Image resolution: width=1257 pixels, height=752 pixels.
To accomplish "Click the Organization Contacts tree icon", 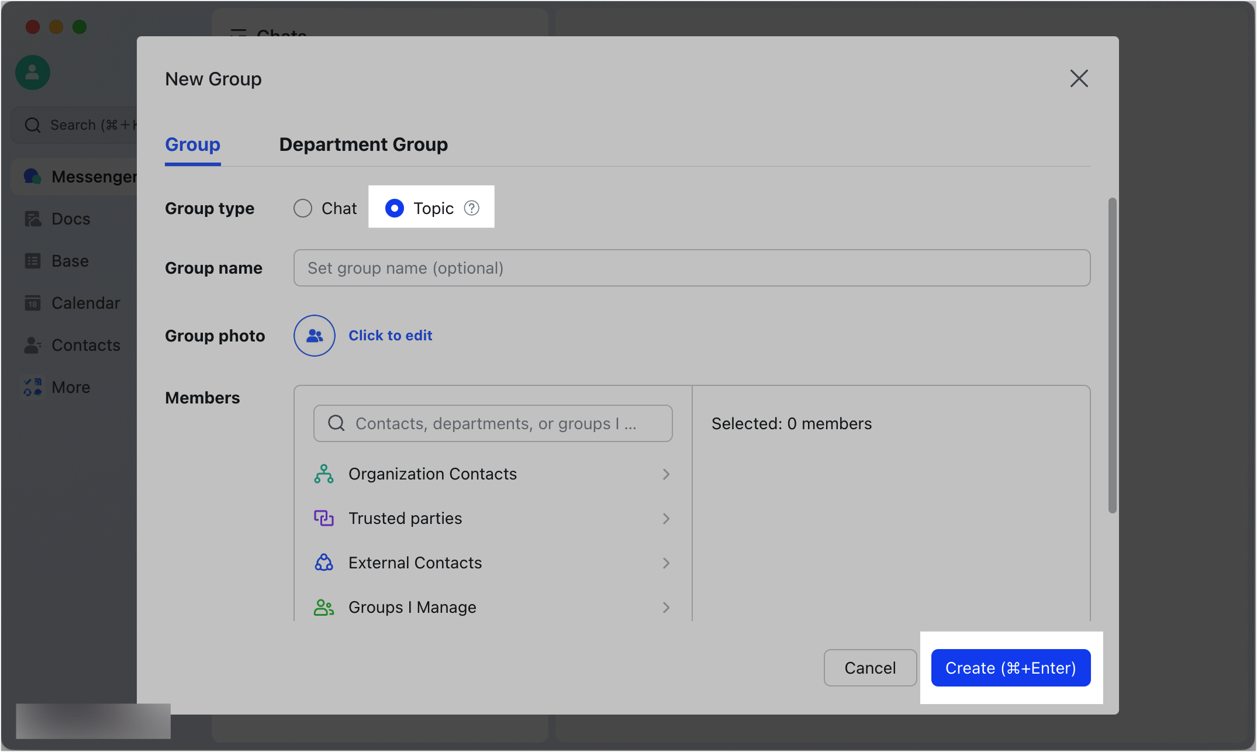I will click(x=324, y=474).
